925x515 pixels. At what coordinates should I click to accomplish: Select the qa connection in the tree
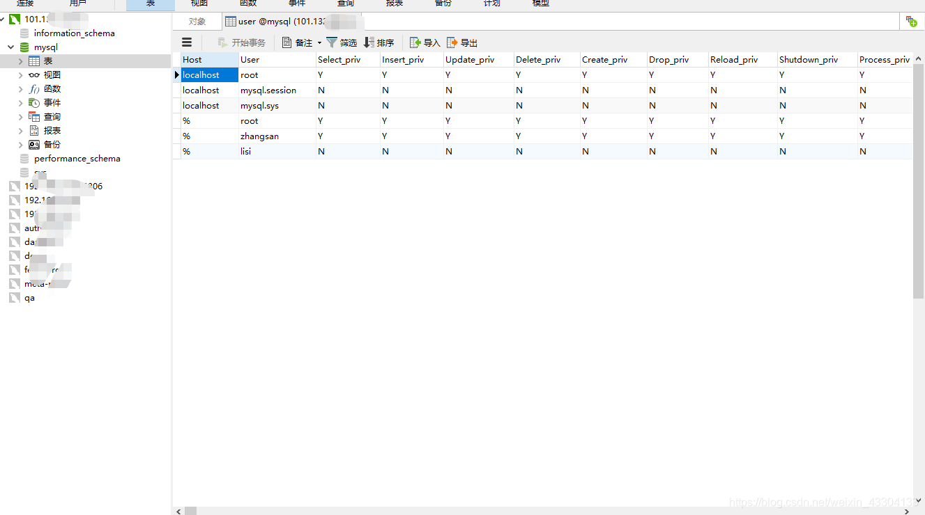tap(29, 298)
